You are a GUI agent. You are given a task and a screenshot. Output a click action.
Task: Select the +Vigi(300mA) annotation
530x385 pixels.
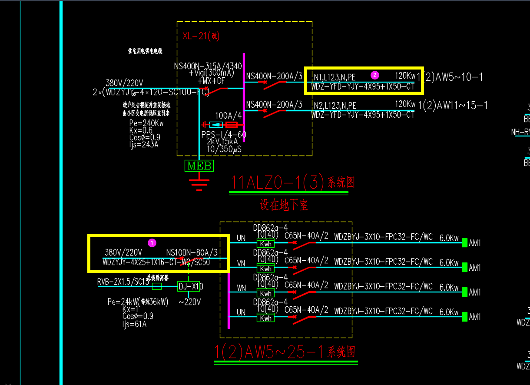coord(212,73)
